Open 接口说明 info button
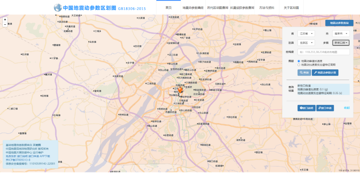The height and width of the screenshot is (173, 360). pos(306,108)
